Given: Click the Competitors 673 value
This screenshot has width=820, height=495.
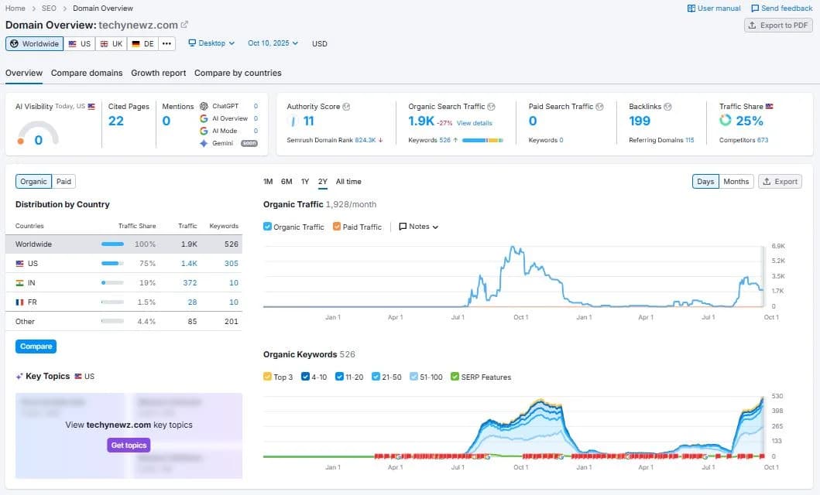Looking at the screenshot, I should tap(763, 140).
